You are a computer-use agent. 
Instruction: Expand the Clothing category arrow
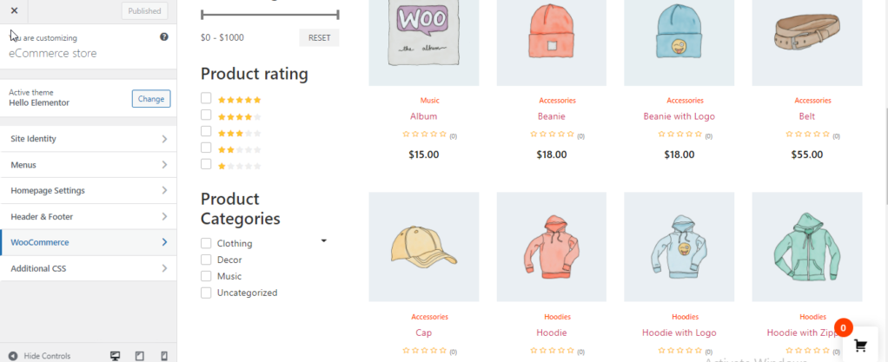pos(323,240)
